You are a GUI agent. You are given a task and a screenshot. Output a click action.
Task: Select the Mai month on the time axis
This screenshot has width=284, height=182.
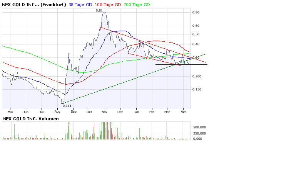click(x=10, y=113)
